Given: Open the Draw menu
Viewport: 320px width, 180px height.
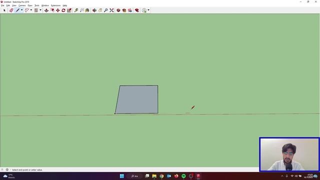Looking at the screenshot, I should pyautogui.click(x=30, y=5).
